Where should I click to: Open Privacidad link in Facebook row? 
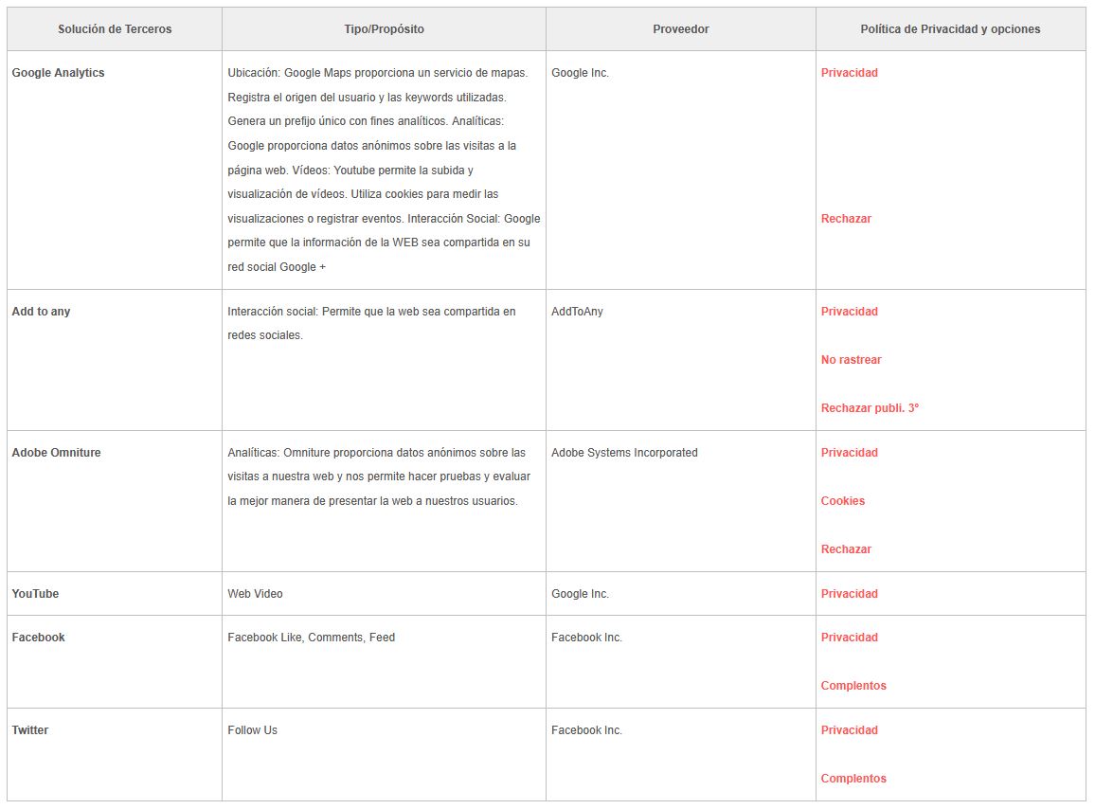point(849,638)
